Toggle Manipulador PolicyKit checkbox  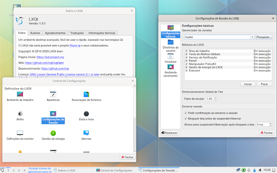(x=186, y=64)
